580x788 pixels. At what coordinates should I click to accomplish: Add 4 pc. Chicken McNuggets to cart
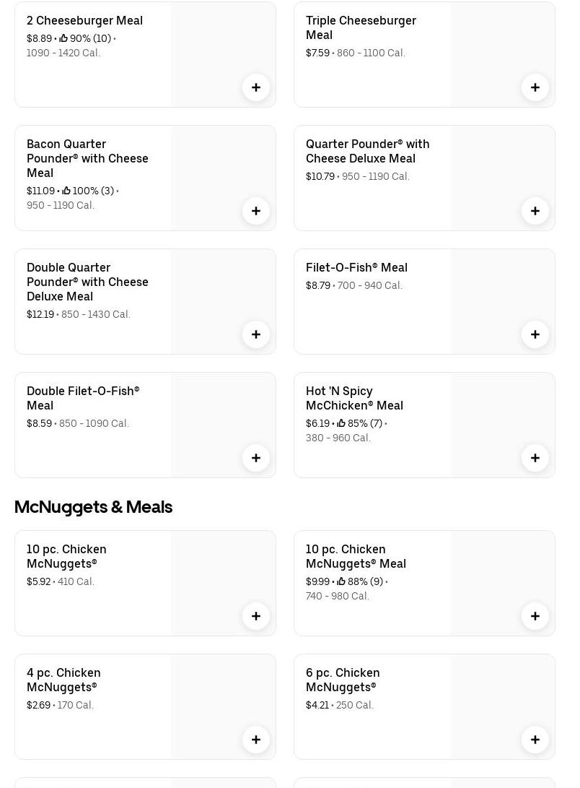click(256, 740)
